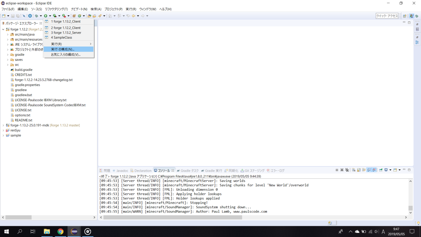The width and height of the screenshot is (421, 237).
Task: Click the Save disk toolbar icon
Action: (13, 16)
